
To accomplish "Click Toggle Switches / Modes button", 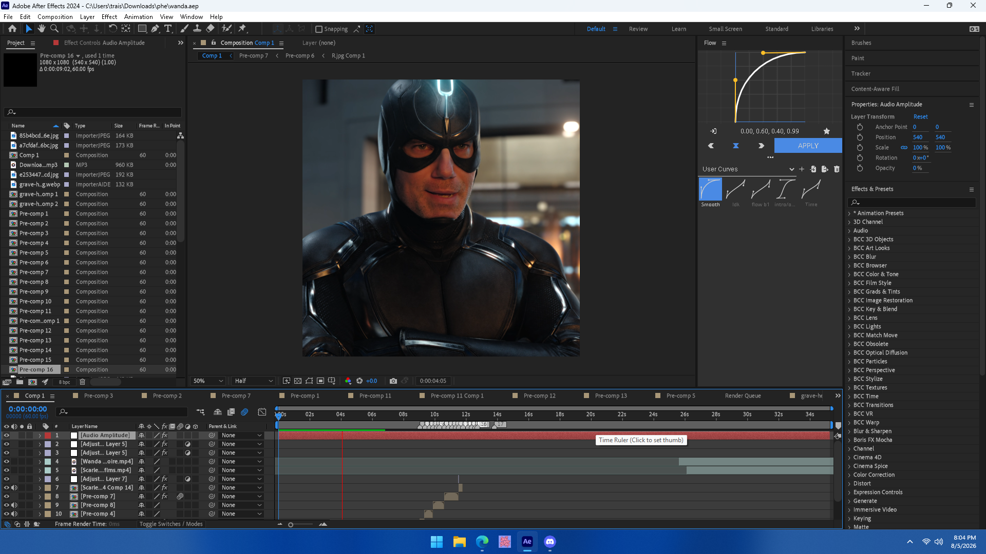I will click(171, 524).
